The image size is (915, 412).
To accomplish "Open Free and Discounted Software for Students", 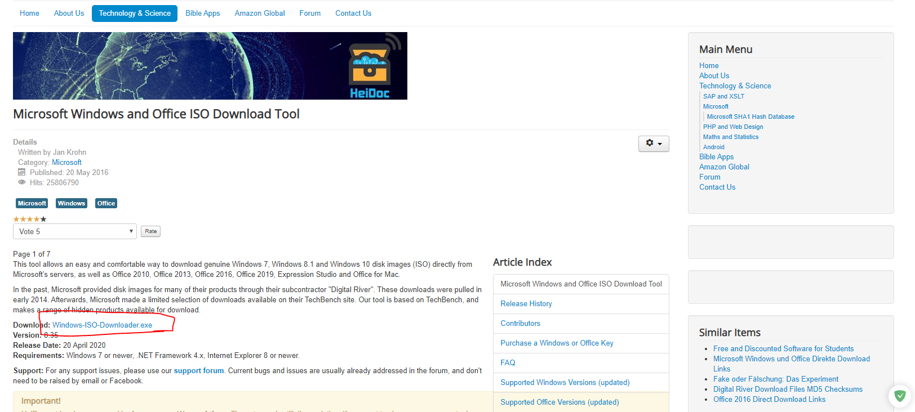I will click(x=783, y=348).
